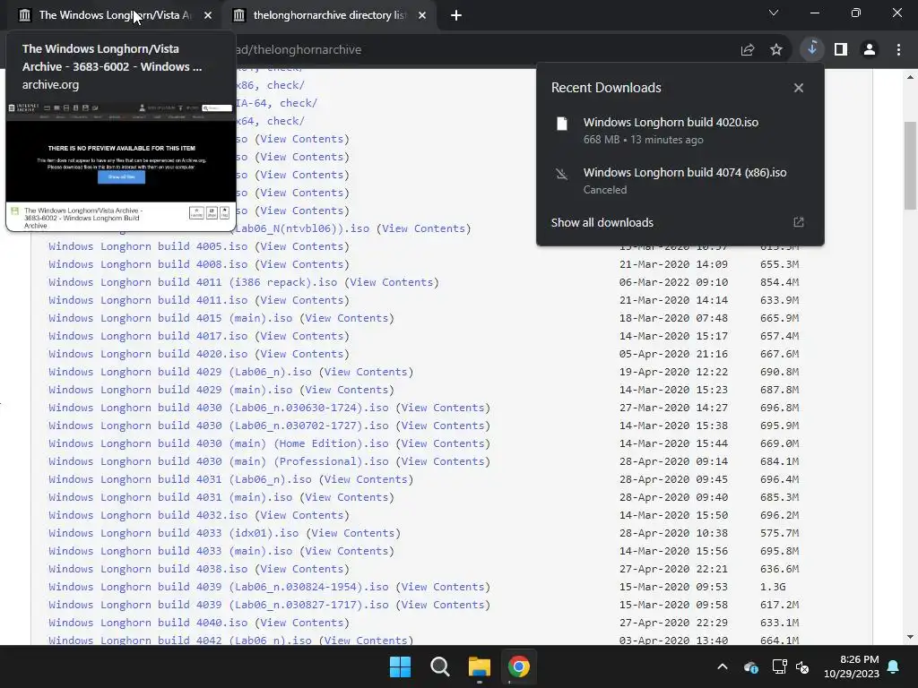Image resolution: width=918 pixels, height=688 pixels.
Task: Click Show all downloads
Action: (x=602, y=222)
